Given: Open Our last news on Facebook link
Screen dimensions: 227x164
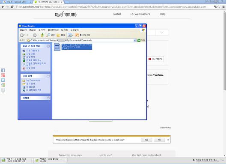Looking at the screenshot, I should [146, 155].
